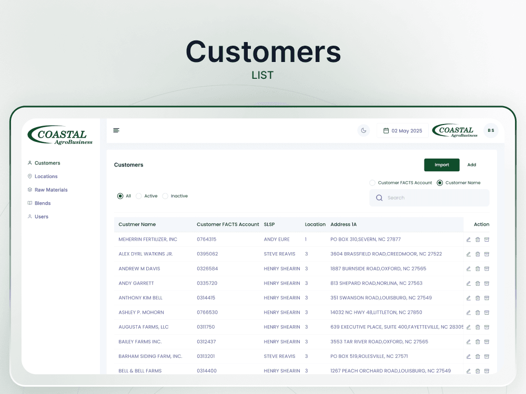
Task: Select address PO BOX 519,ROLESVILLE, NC 27571
Action: coord(369,356)
